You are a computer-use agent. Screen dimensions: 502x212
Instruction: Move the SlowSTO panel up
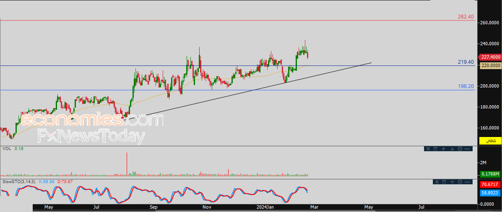coord(453,182)
